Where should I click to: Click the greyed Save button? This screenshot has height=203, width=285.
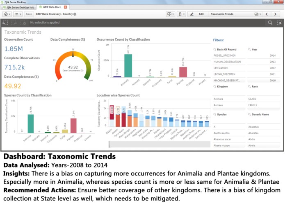(x=29, y=14)
